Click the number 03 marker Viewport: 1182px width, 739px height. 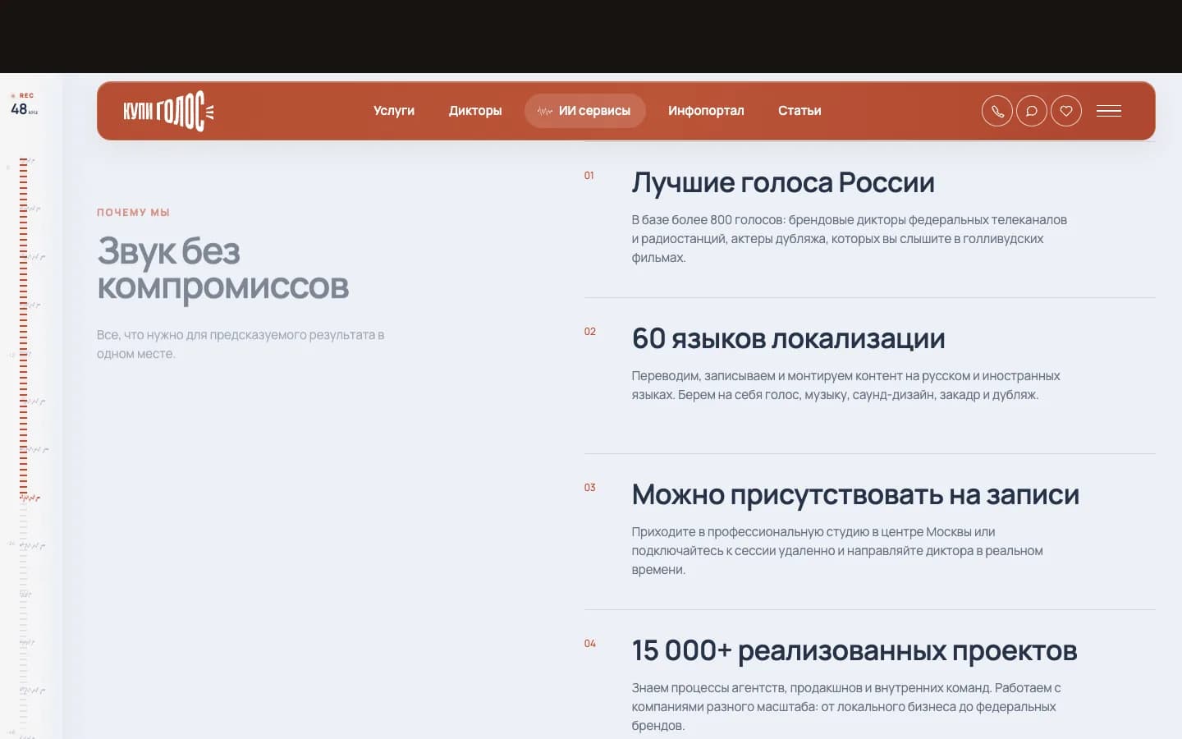[589, 488]
